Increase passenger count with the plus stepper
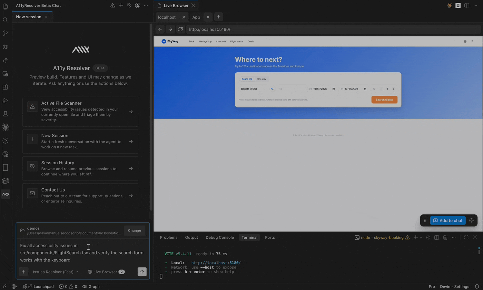The width and height of the screenshot is (483, 290). [393, 89]
